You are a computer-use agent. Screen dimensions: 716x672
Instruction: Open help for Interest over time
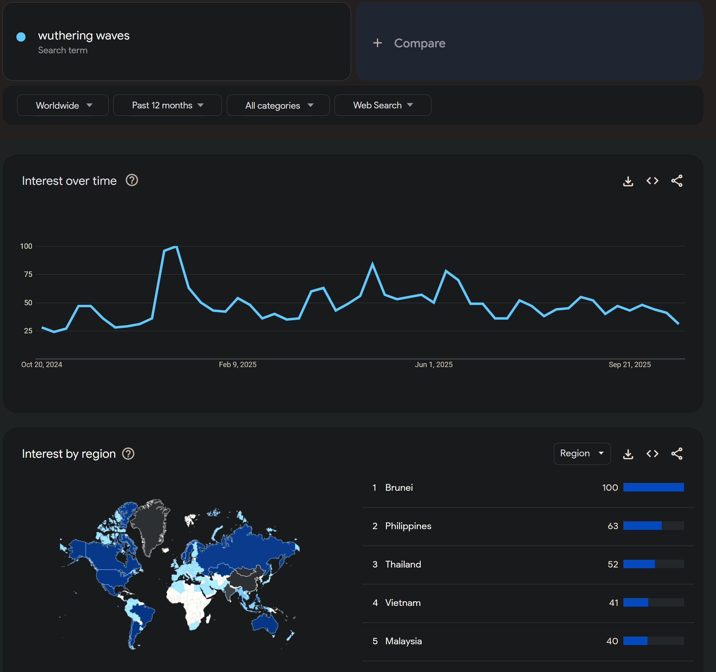pos(132,180)
